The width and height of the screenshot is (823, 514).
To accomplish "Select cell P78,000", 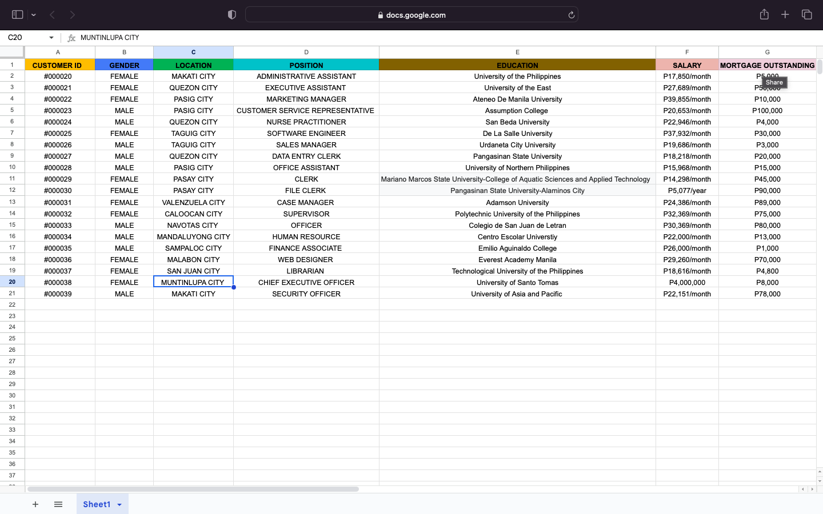I will coord(768,294).
